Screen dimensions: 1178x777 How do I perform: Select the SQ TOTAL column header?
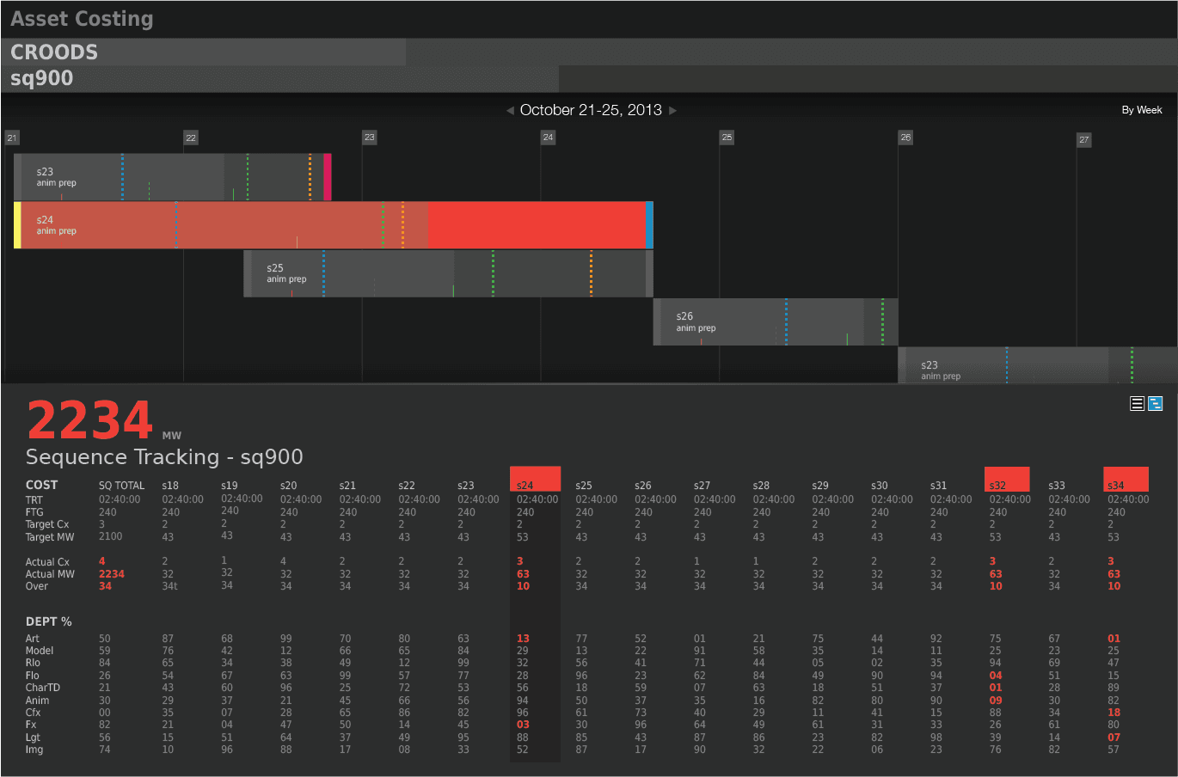pos(121,486)
